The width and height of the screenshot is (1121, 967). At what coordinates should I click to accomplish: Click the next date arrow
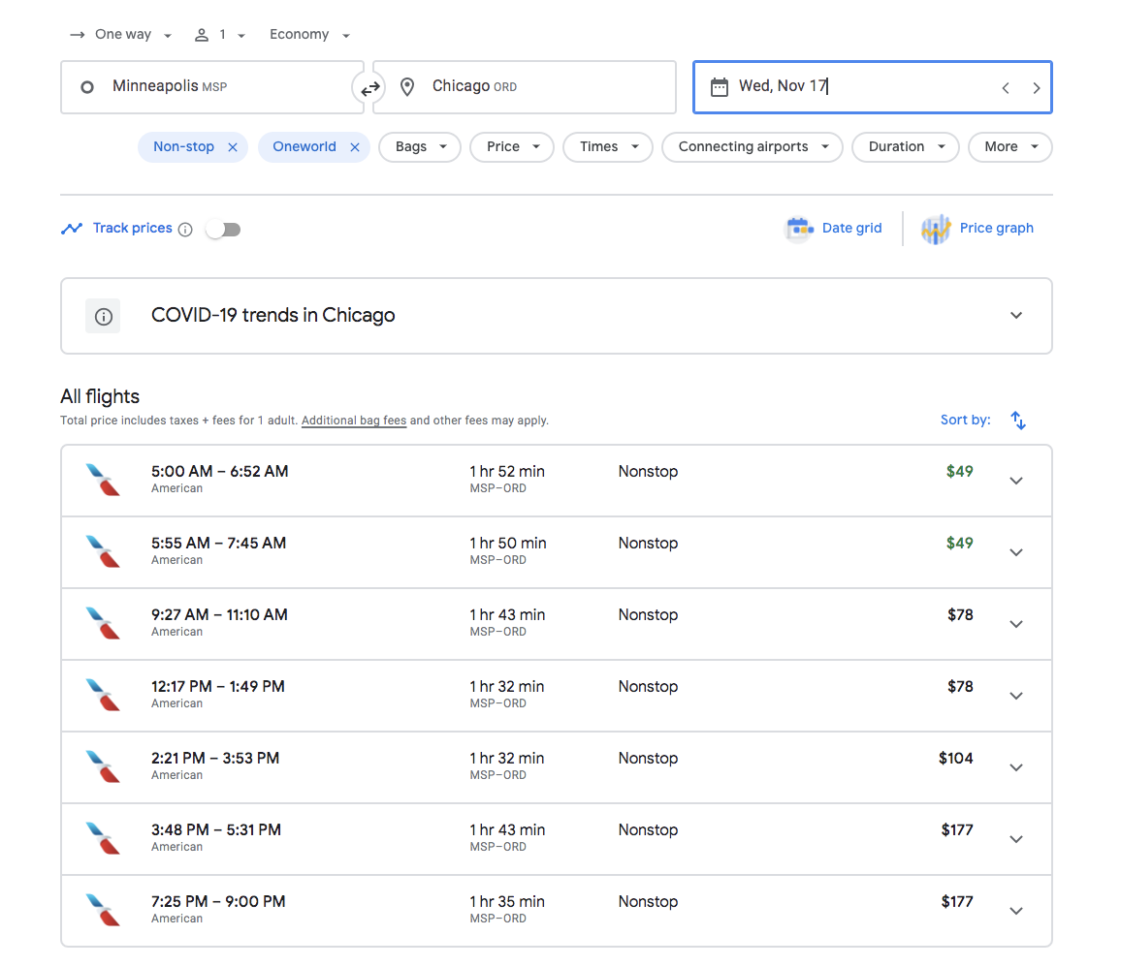click(x=1037, y=87)
